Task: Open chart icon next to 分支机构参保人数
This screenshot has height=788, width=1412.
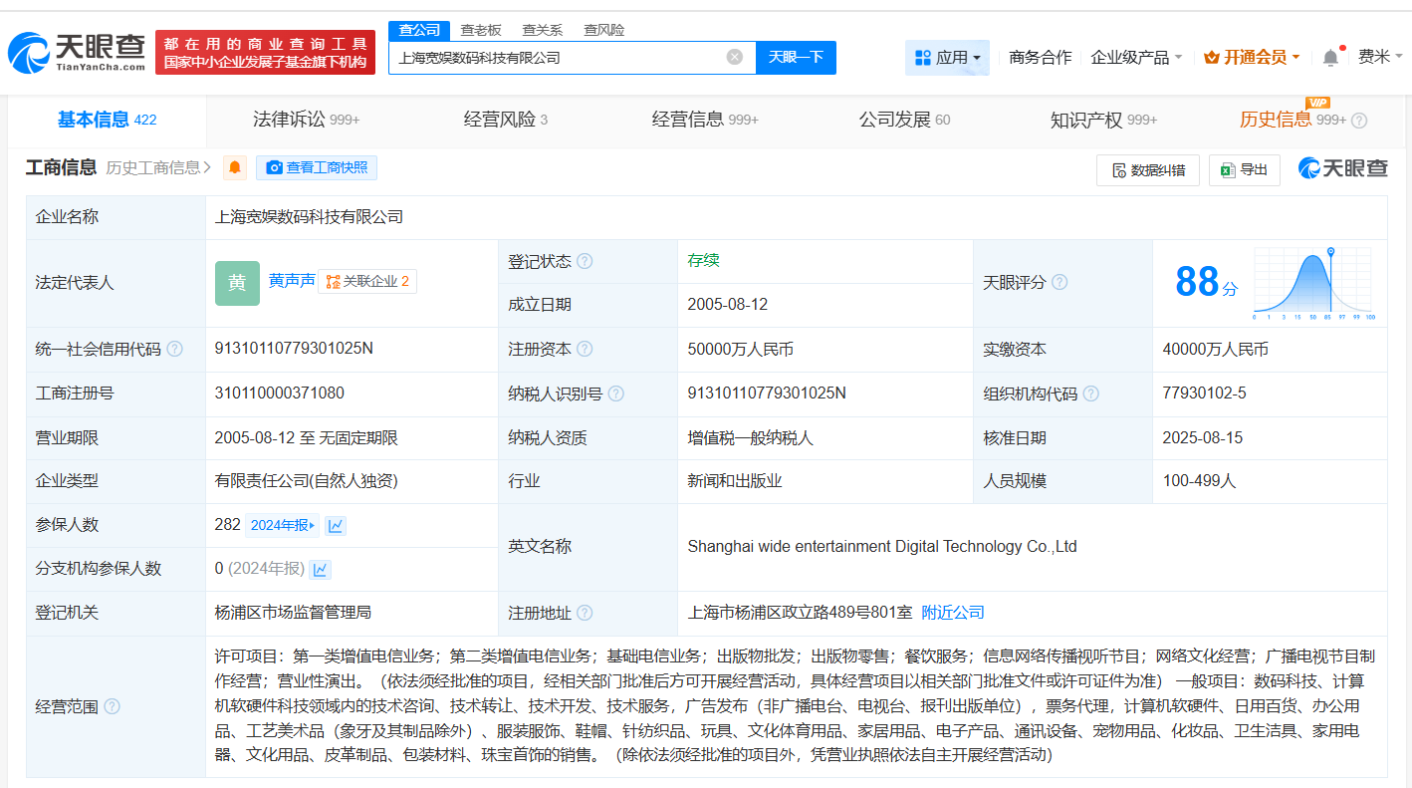Action: click(x=320, y=569)
